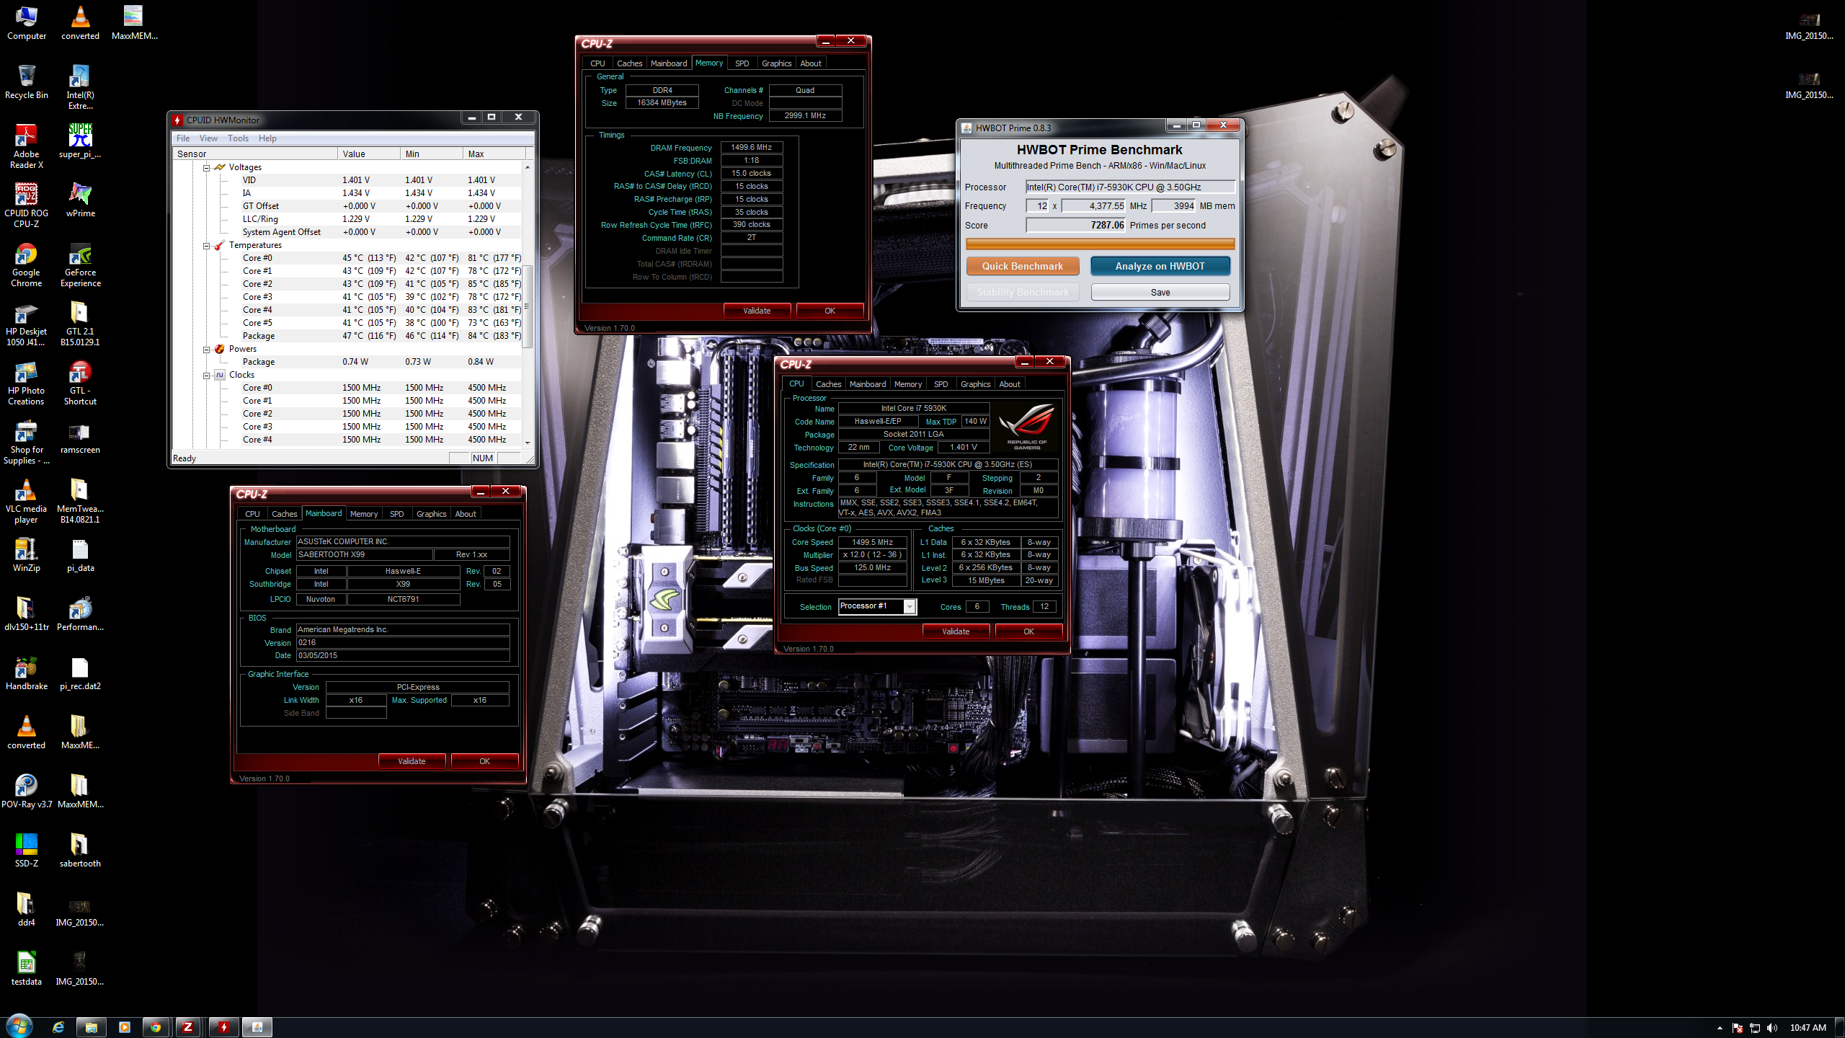Click HWBOT Prime orange progress bar
Viewport: 1845px width, 1038px height.
pos(1100,244)
